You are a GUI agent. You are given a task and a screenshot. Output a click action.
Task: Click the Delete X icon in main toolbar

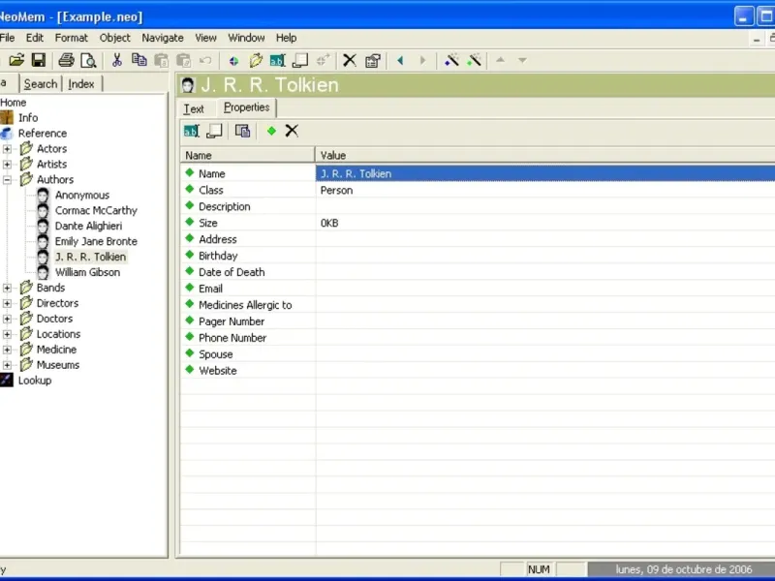(x=350, y=60)
